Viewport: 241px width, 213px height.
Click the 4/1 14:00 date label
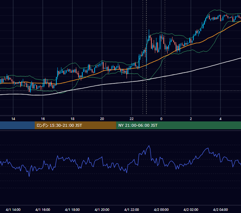(13, 209)
